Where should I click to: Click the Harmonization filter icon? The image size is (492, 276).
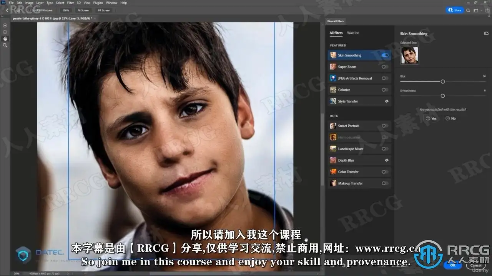pos(333,137)
